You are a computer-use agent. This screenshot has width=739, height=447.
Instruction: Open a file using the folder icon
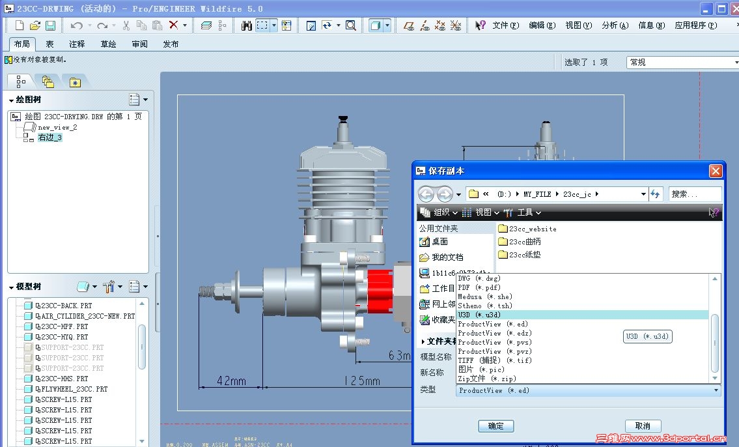pyautogui.click(x=35, y=25)
